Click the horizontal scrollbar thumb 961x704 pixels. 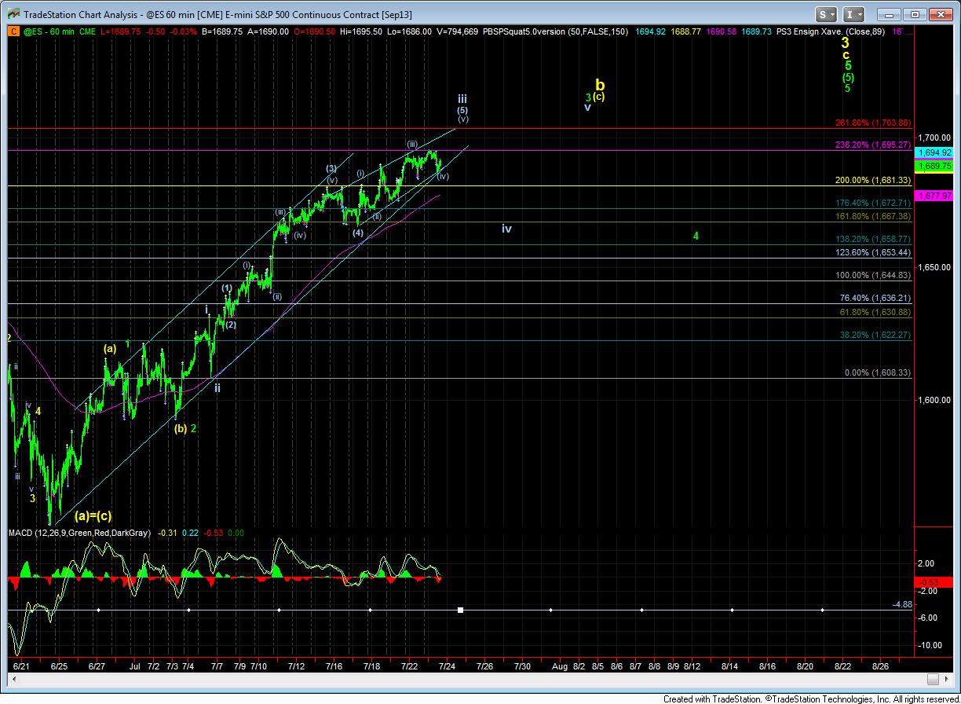(933, 679)
